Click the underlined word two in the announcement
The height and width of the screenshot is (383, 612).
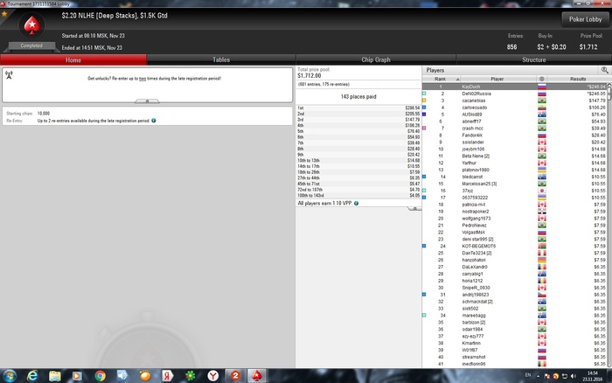pyautogui.click(x=143, y=79)
